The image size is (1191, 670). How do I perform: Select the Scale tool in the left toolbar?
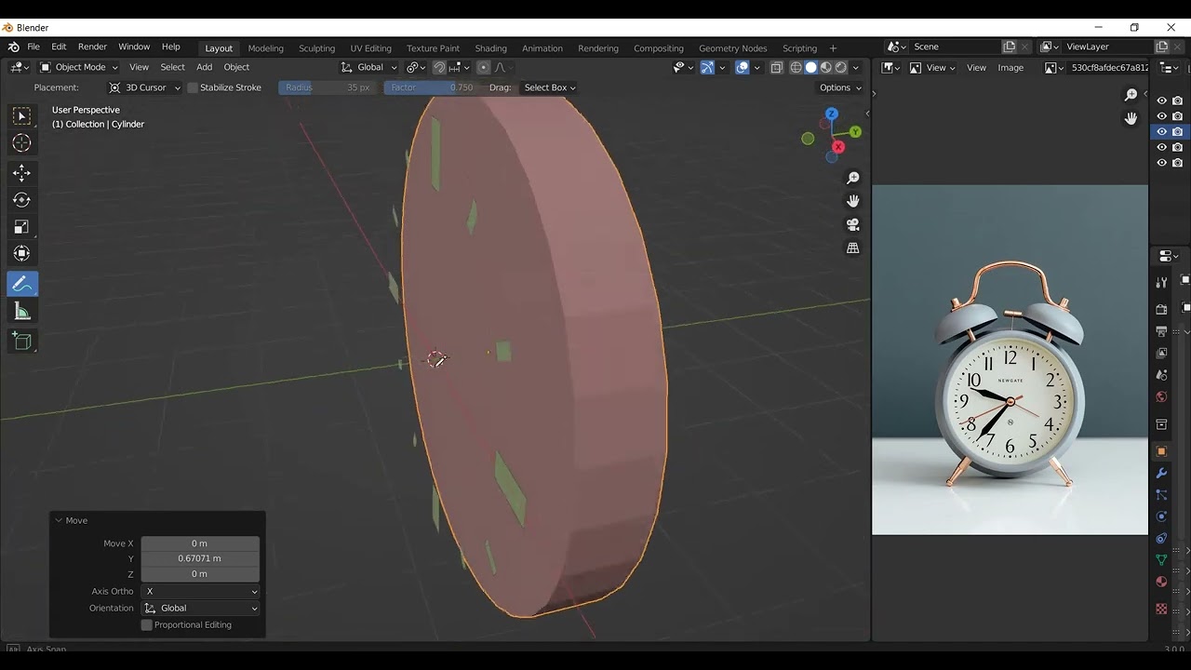coord(21,226)
